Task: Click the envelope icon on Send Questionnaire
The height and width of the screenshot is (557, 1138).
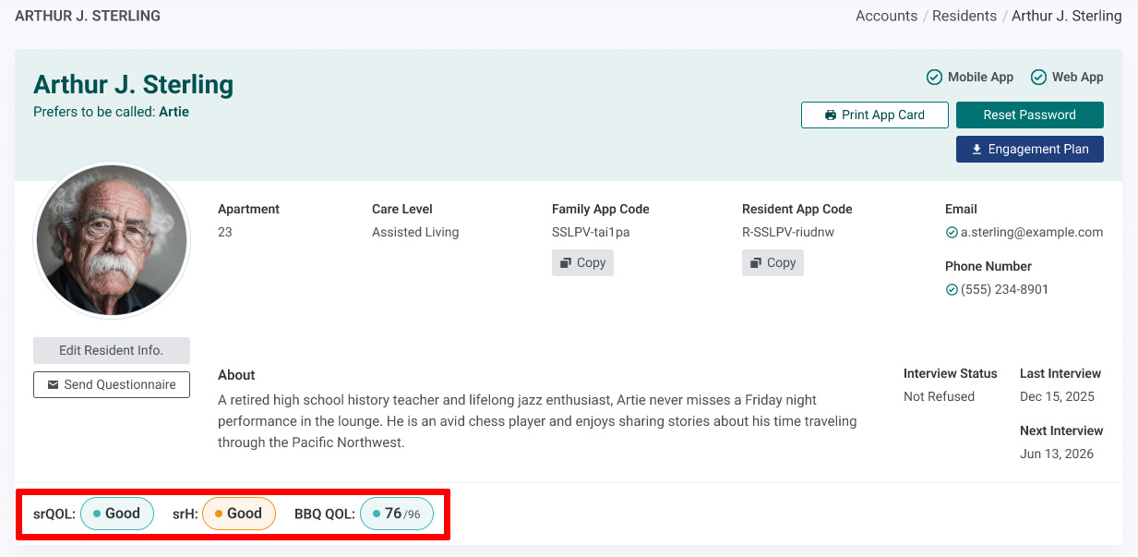Action: click(54, 385)
